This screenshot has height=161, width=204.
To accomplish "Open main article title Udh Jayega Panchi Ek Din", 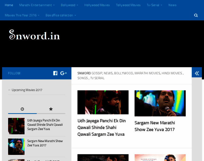I will (x=101, y=127).
